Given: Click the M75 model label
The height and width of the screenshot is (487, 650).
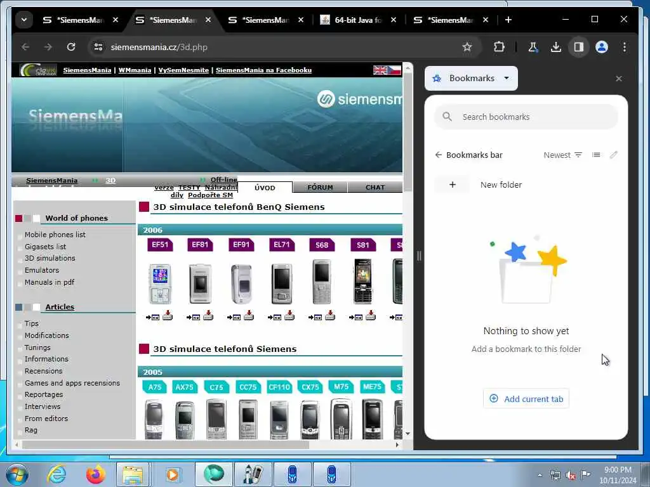Looking at the screenshot, I should [341, 386].
